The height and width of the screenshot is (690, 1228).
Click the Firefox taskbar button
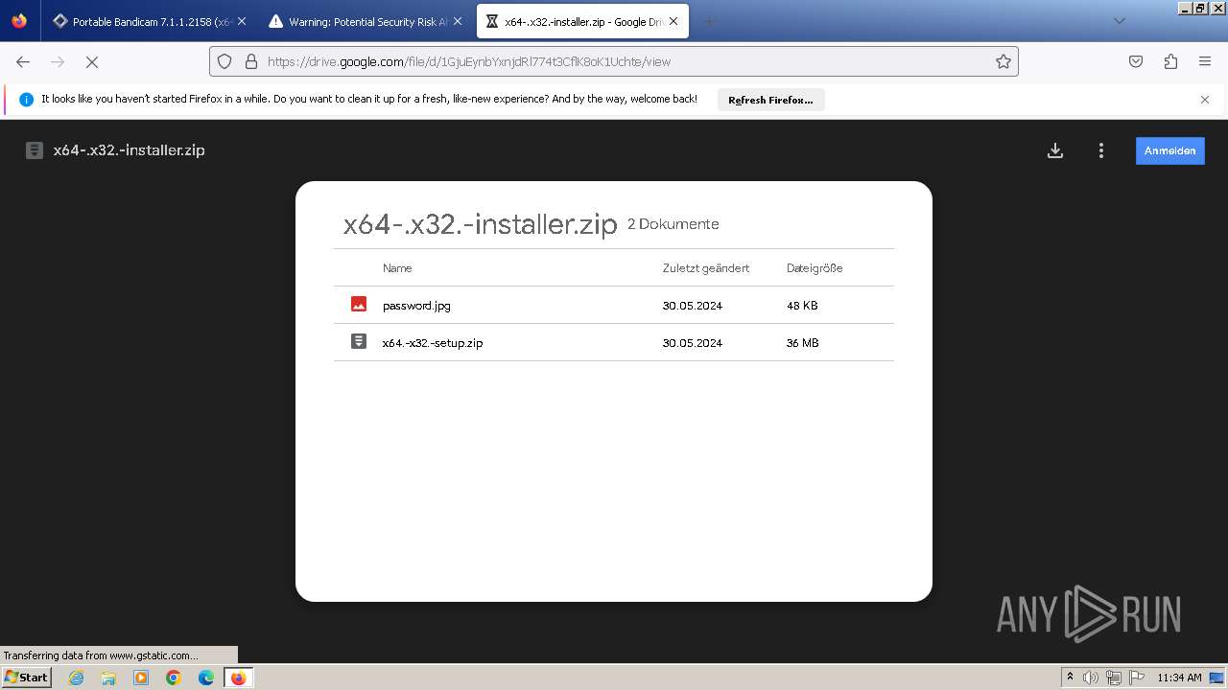pyautogui.click(x=238, y=678)
